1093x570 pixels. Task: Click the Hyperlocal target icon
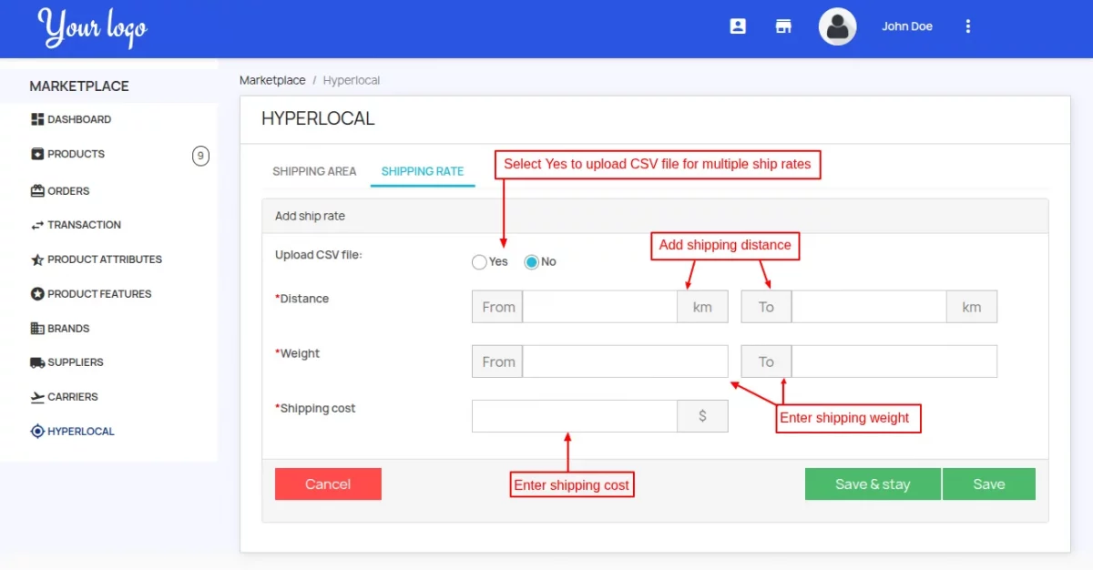(x=37, y=432)
